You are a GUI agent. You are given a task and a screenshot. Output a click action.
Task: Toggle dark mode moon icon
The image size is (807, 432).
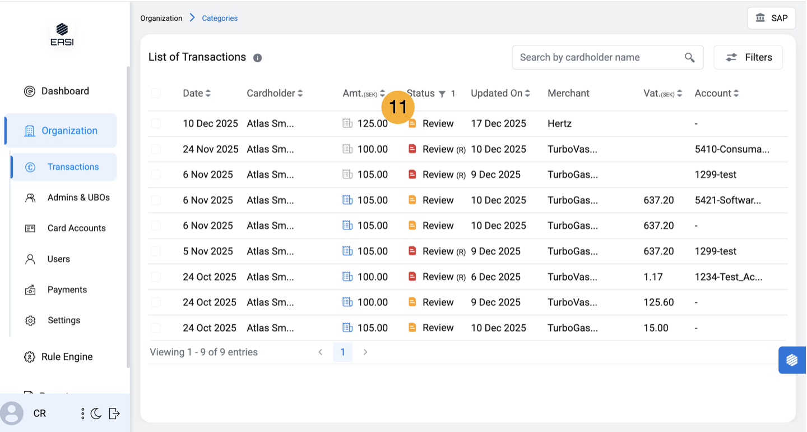click(x=96, y=413)
